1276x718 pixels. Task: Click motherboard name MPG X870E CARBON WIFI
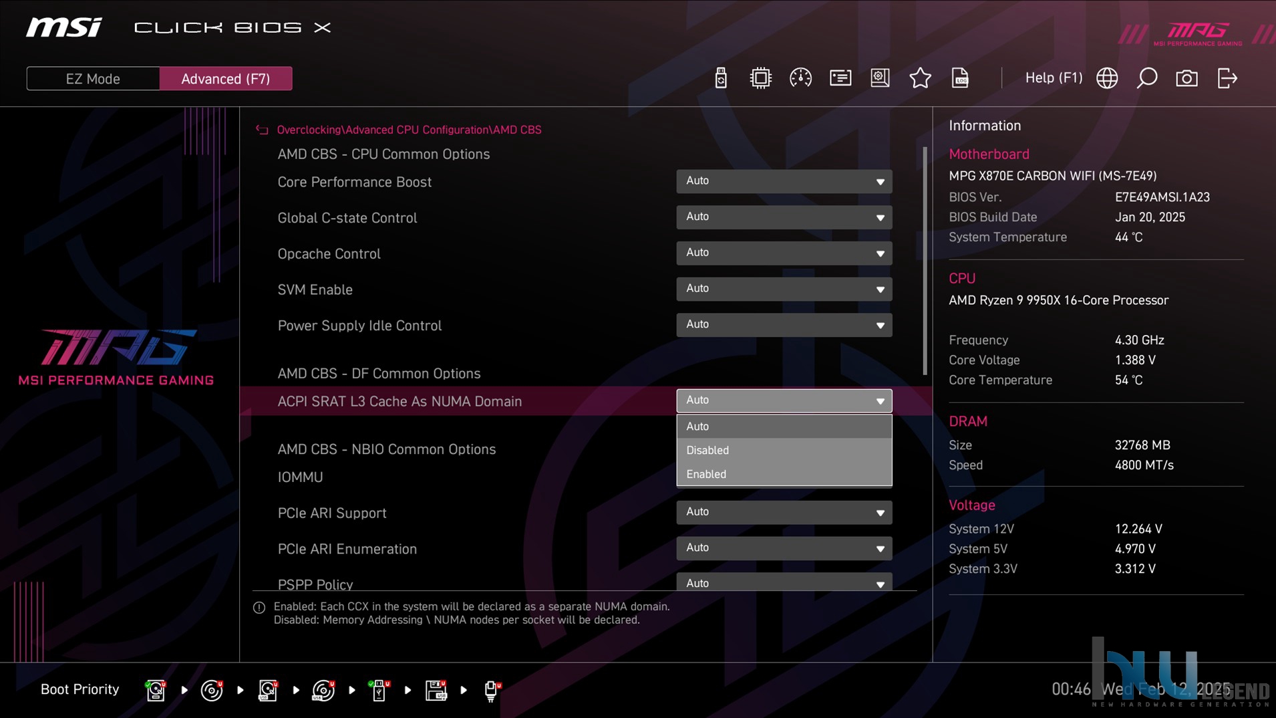[1052, 176]
